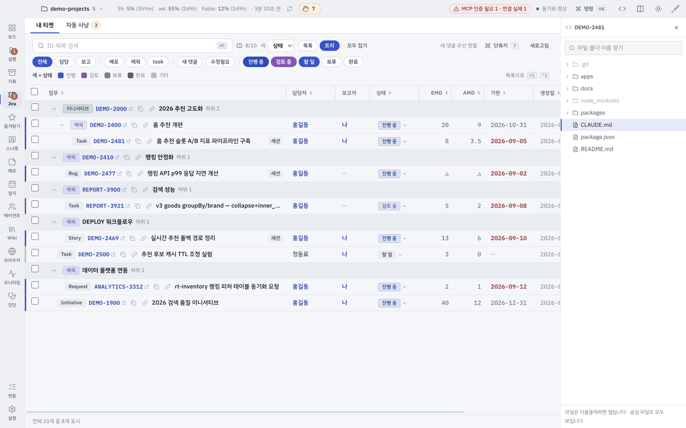Click the 진행 blue color legend swatch
Image resolution: width=686 pixels, height=428 pixels.
(x=61, y=75)
